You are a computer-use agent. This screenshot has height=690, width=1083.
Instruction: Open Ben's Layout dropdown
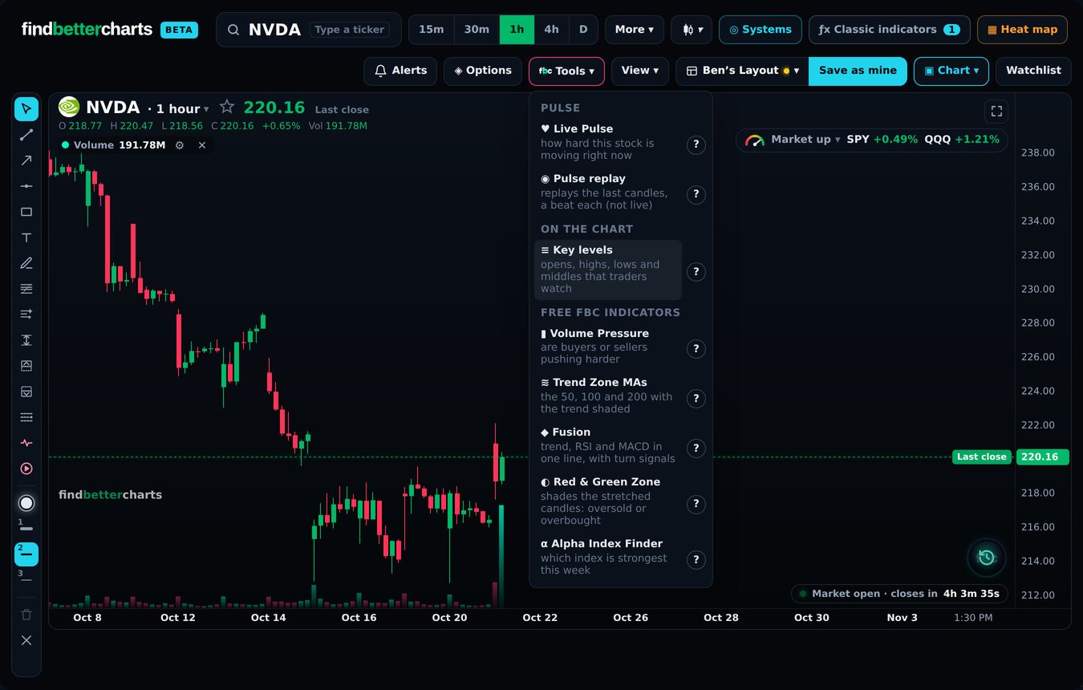coord(742,71)
